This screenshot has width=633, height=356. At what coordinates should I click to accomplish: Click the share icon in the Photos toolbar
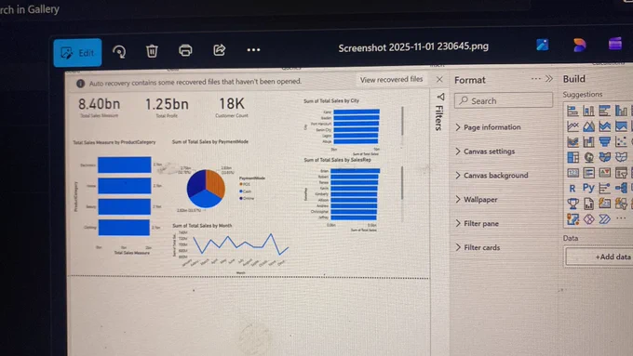tap(219, 50)
